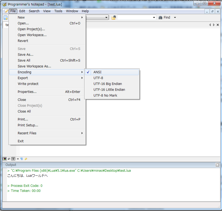This screenshot has height=211, width=222.
Task: Show line endings pilcrow icon
Action: 22,159
